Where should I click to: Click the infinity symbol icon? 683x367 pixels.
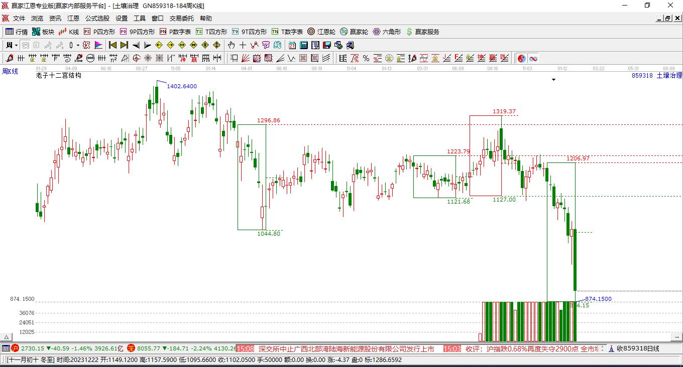(x=533, y=58)
